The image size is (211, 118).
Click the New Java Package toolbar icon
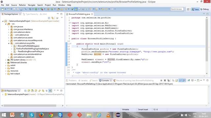click(x=48, y=9)
